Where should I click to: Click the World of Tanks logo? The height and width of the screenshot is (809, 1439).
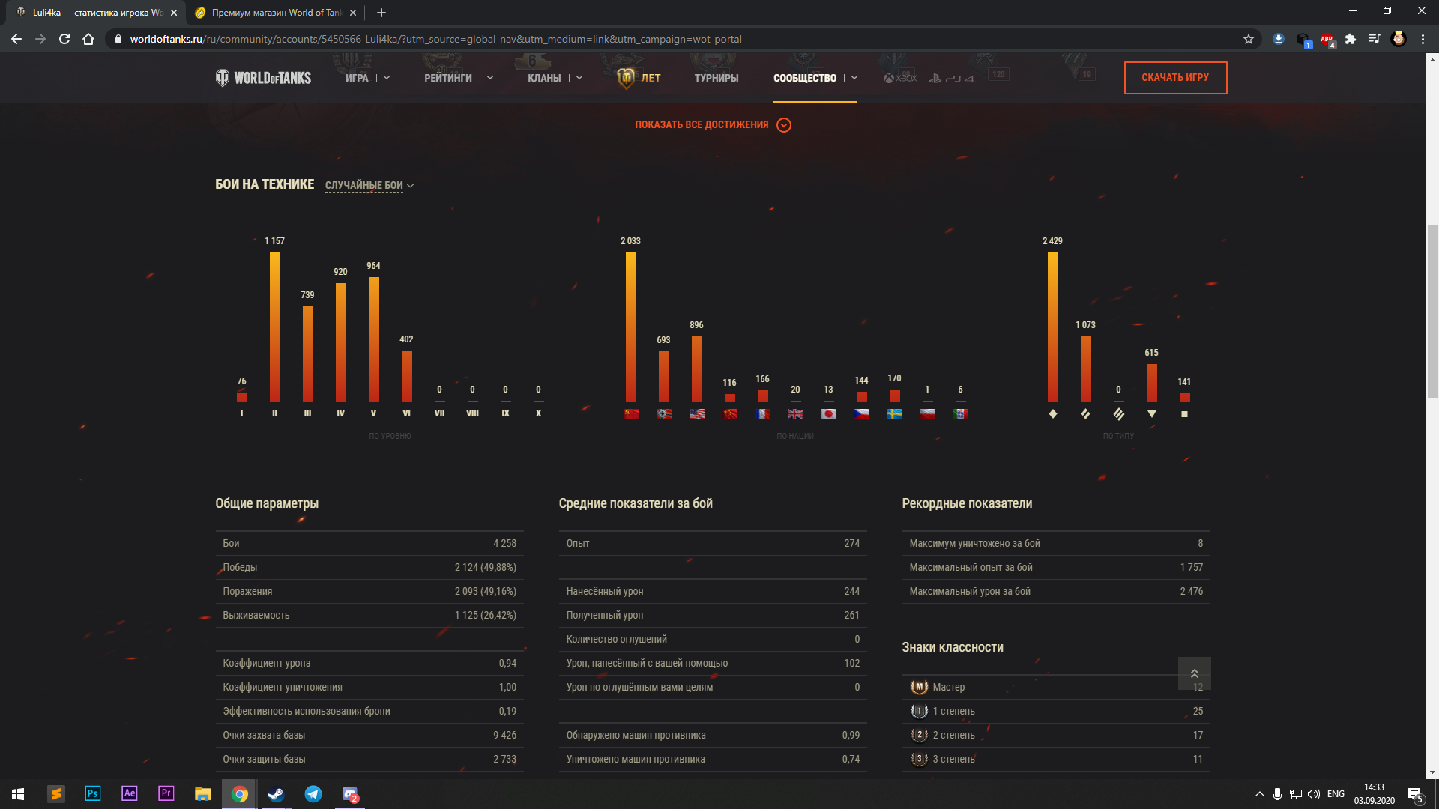(263, 78)
